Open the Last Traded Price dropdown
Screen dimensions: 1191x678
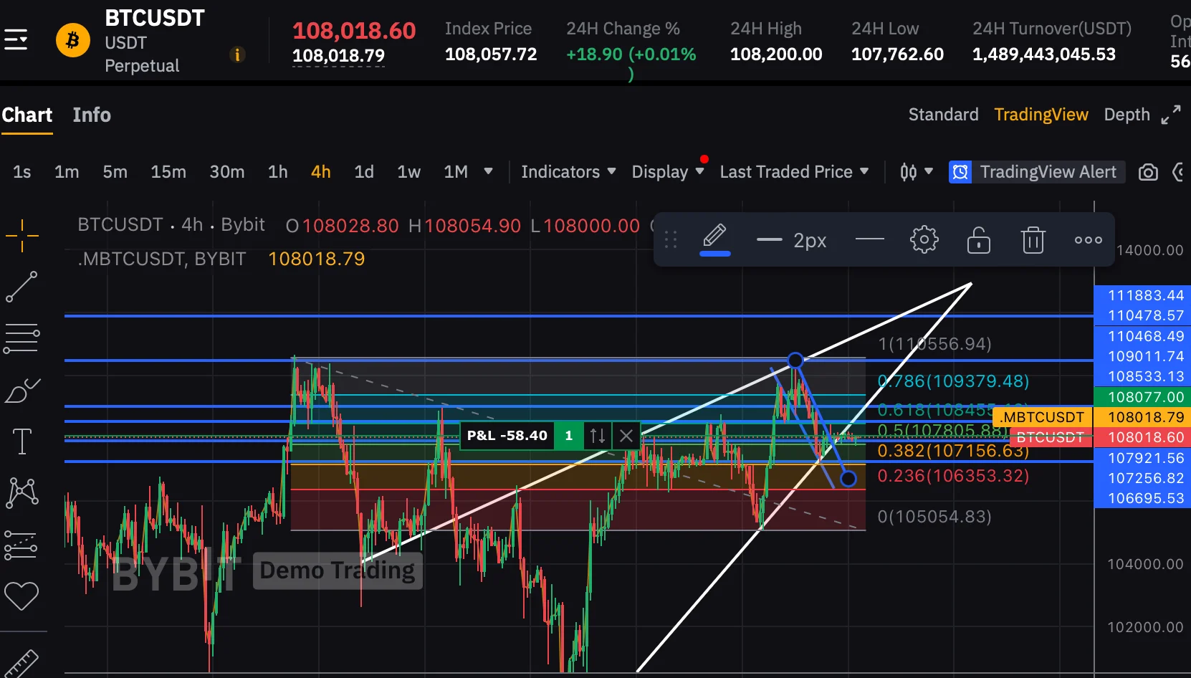coord(794,172)
